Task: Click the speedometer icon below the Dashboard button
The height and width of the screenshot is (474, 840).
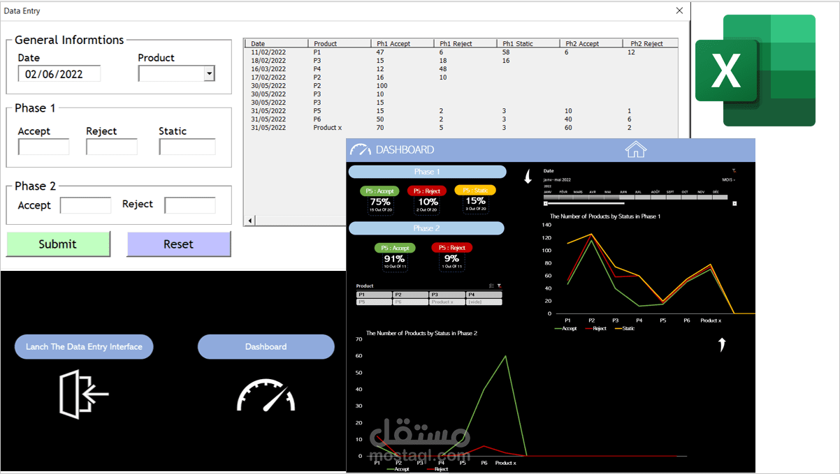Action: pos(266,396)
